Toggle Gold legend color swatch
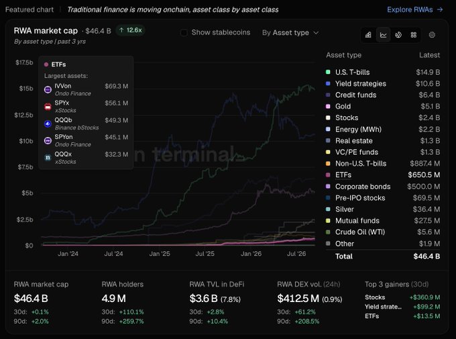 (x=328, y=106)
